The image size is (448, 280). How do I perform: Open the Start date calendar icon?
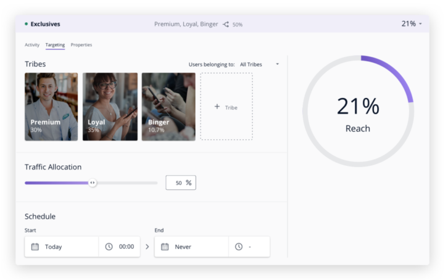coord(35,247)
